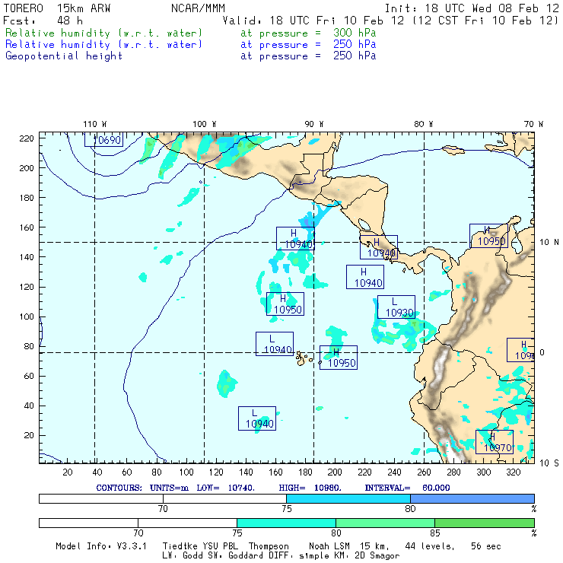Click the "Noah LSM" footer text

pyautogui.click(x=329, y=546)
